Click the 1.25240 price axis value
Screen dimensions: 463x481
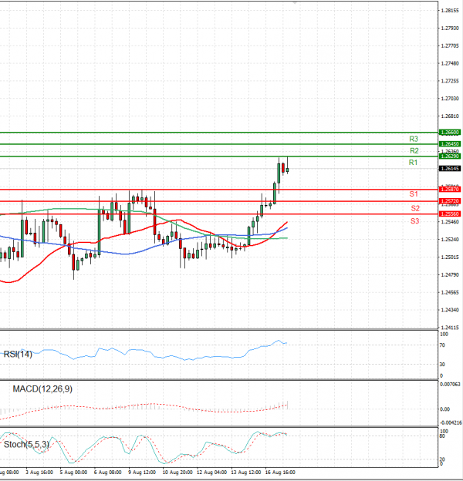pyautogui.click(x=450, y=239)
